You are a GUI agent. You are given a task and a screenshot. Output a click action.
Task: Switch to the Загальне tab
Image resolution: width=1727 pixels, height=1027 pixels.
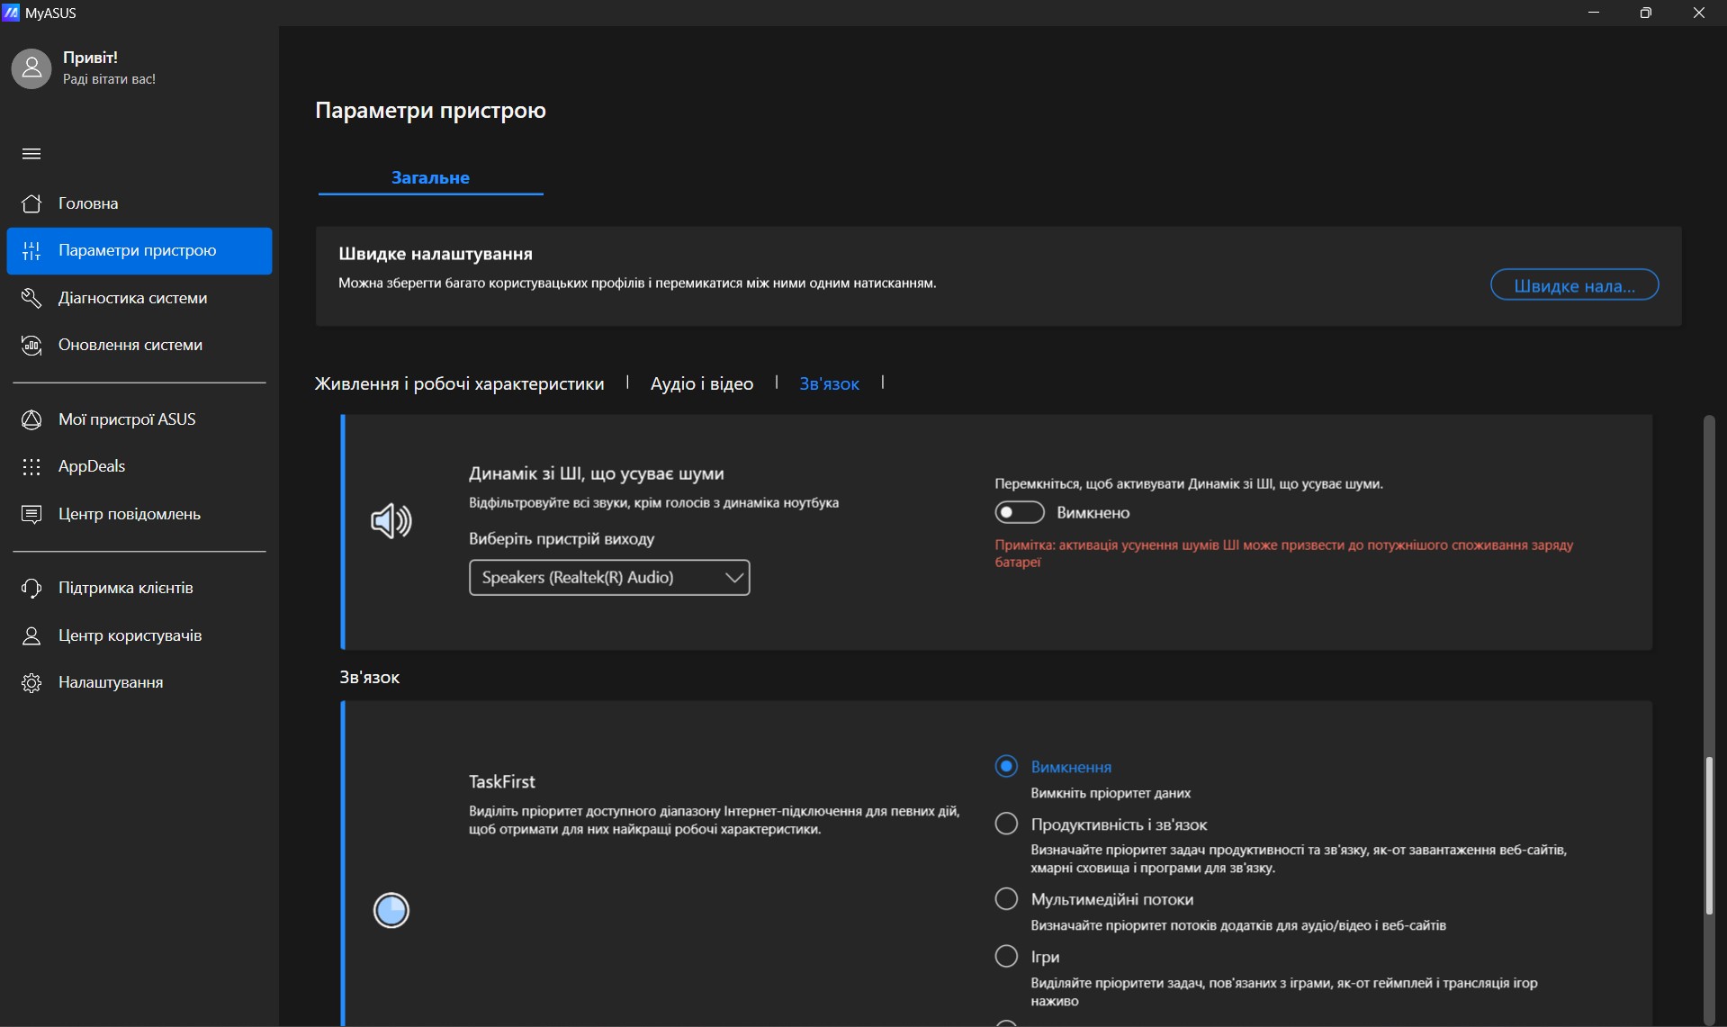point(430,177)
